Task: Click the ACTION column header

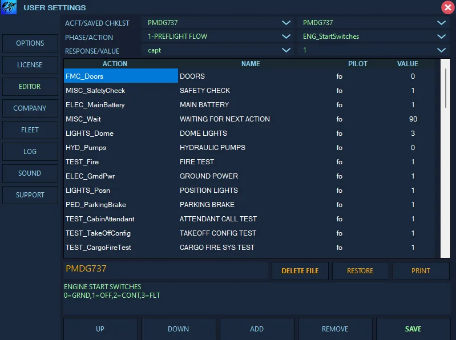Action: click(x=115, y=64)
